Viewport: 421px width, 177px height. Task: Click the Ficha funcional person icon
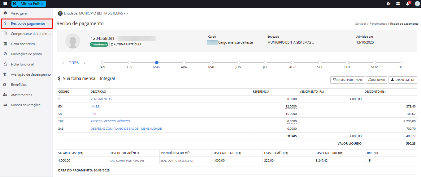(5, 64)
